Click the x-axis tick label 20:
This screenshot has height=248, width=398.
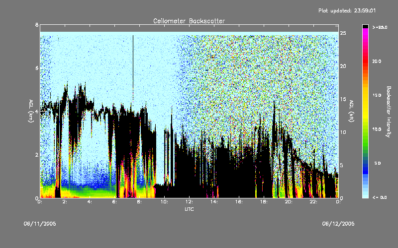[289, 202]
